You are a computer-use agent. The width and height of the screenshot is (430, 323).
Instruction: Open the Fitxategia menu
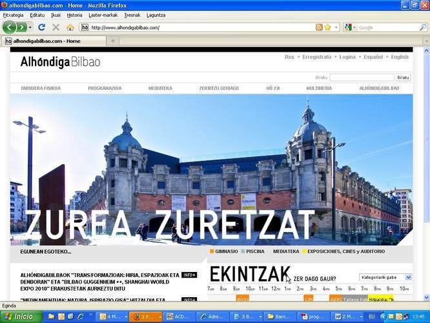click(13, 15)
